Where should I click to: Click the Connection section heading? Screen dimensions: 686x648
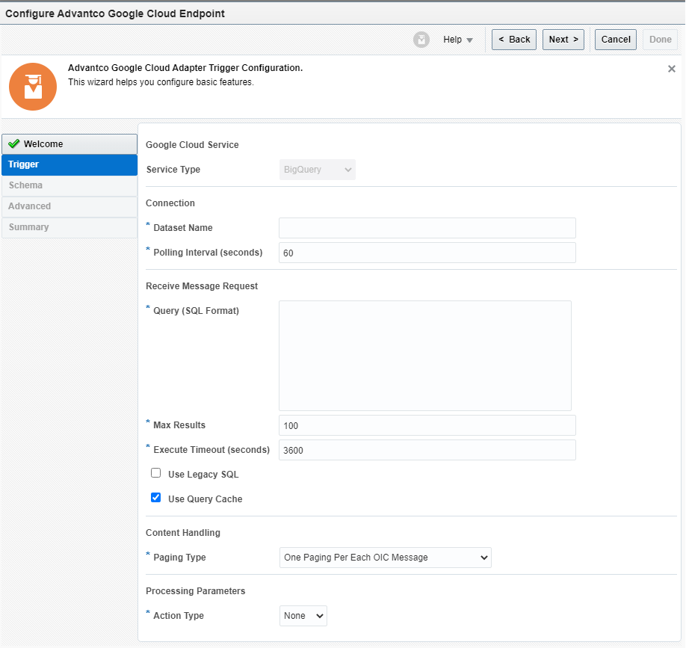[x=170, y=203]
